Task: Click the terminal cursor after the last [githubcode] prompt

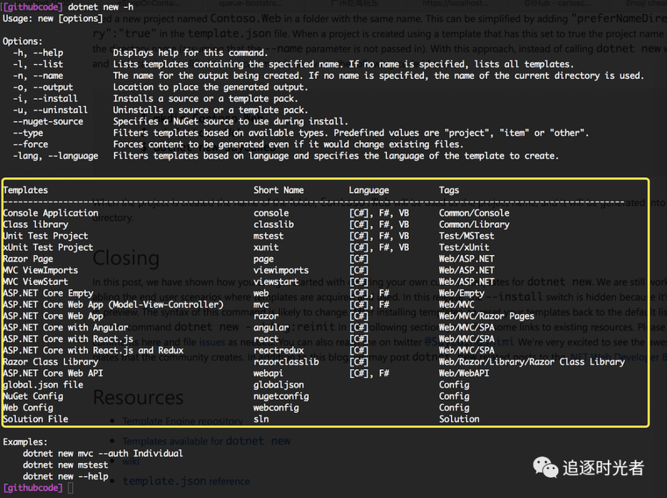Action: click(70, 488)
